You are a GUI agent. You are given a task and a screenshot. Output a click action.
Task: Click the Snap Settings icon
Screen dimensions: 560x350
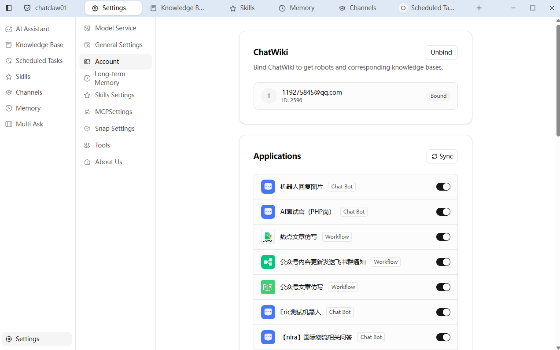pos(87,129)
